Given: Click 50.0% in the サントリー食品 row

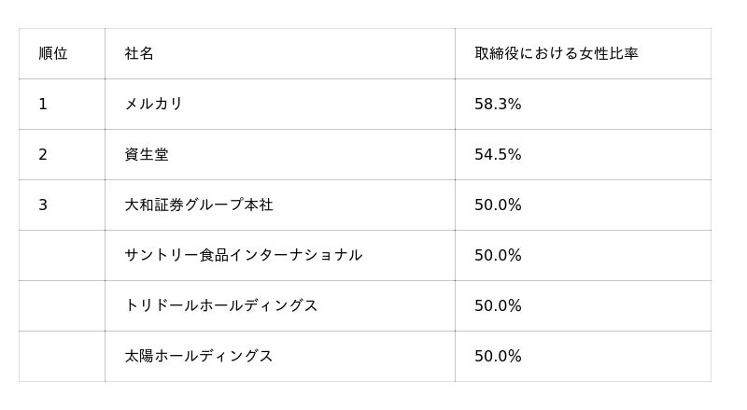Looking at the screenshot, I should [498, 256].
